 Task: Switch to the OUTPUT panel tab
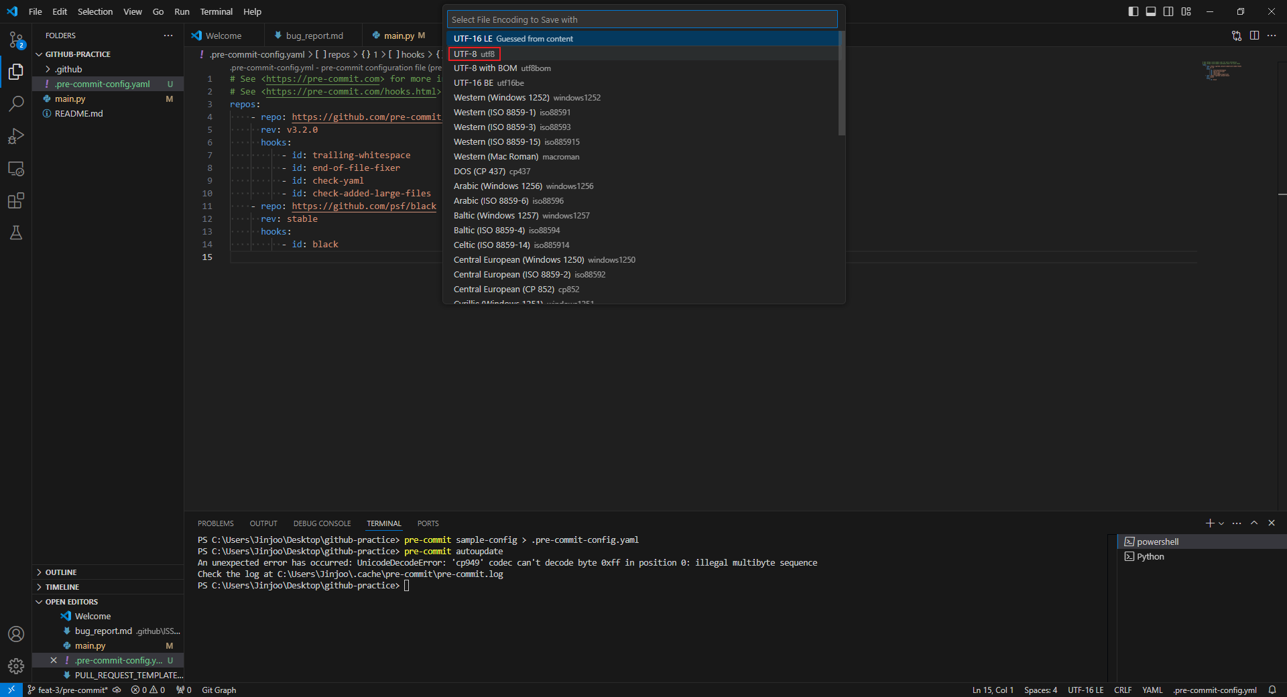[263, 523]
